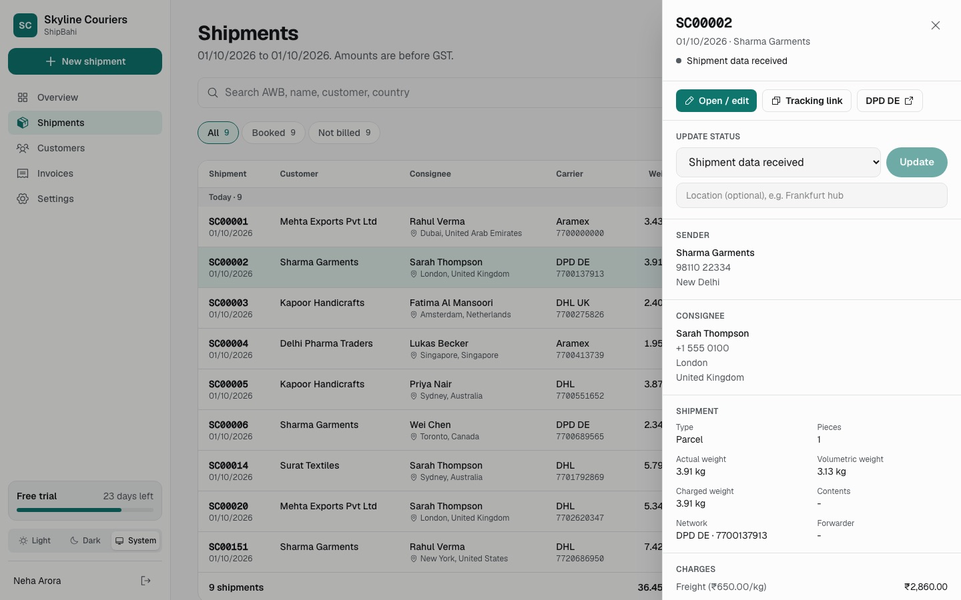
Task: Select shipment row SC00001
Action: [x=430, y=227]
